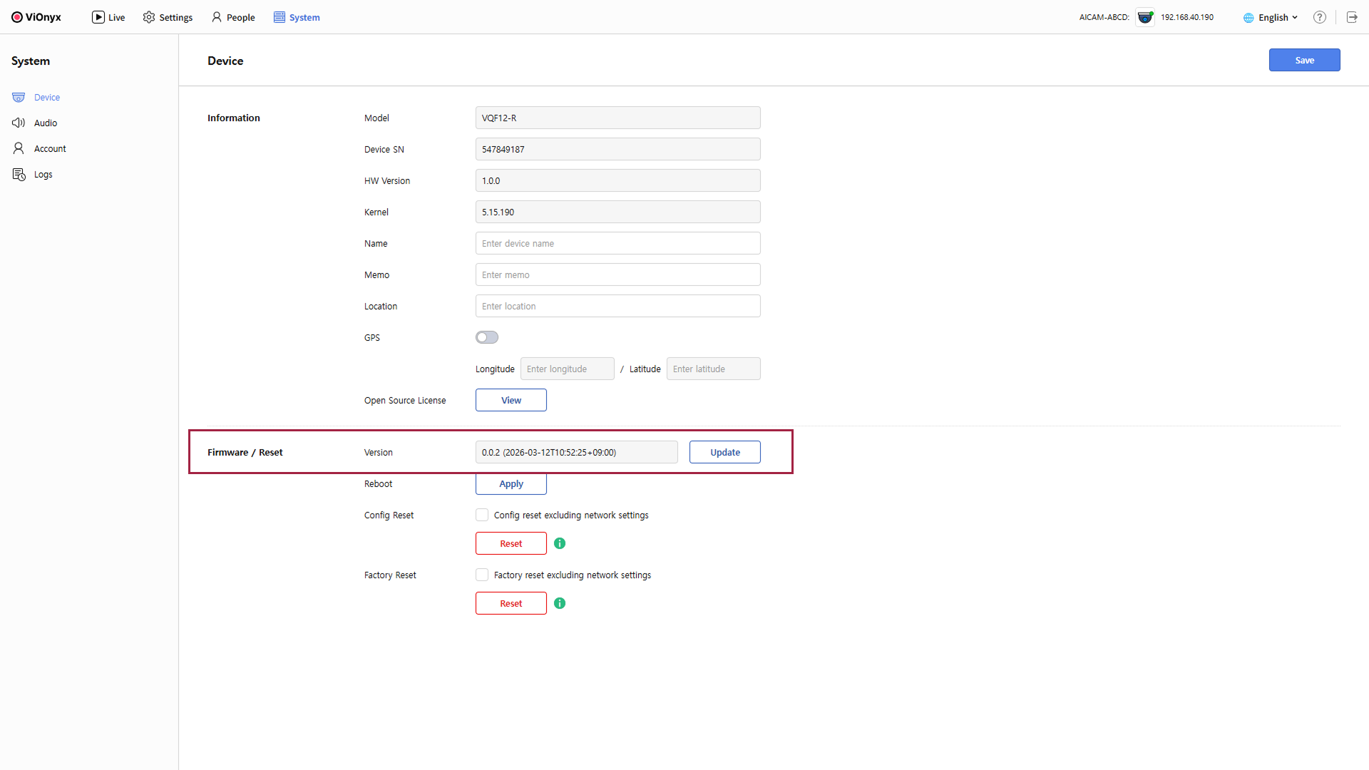The image size is (1369, 770).
Task: Open Audio section via speaker icon
Action: click(19, 123)
